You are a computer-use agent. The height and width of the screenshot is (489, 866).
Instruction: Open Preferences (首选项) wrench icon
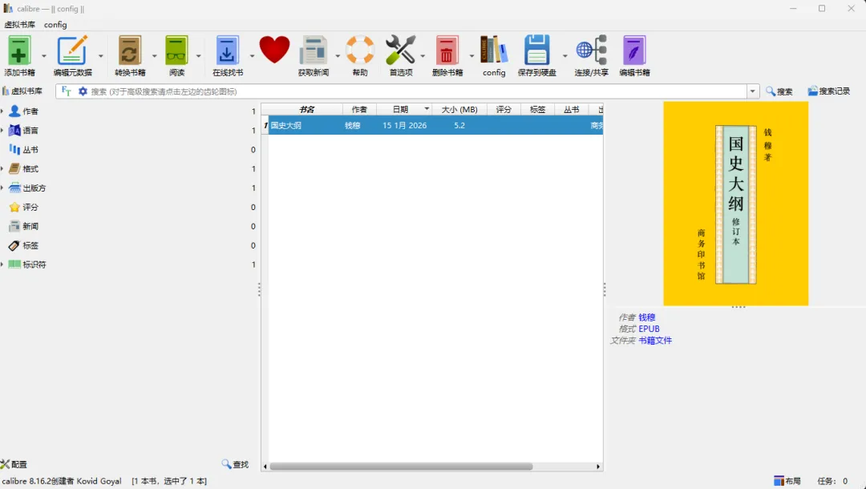tap(400, 51)
